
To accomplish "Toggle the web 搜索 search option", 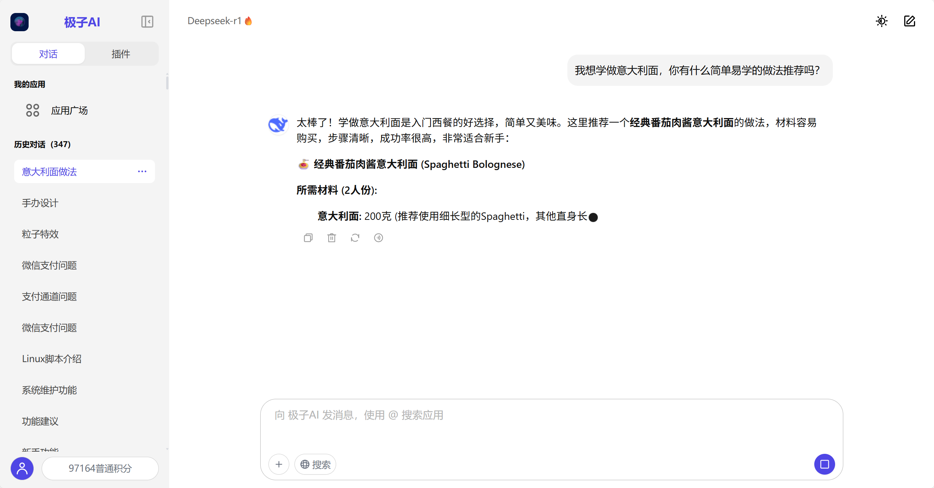I will coord(315,464).
